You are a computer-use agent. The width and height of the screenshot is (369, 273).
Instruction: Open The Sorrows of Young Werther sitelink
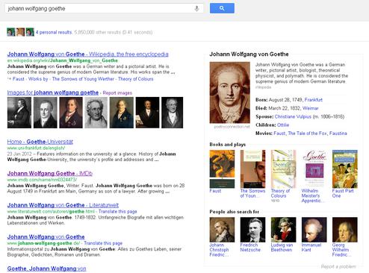[x=83, y=79]
